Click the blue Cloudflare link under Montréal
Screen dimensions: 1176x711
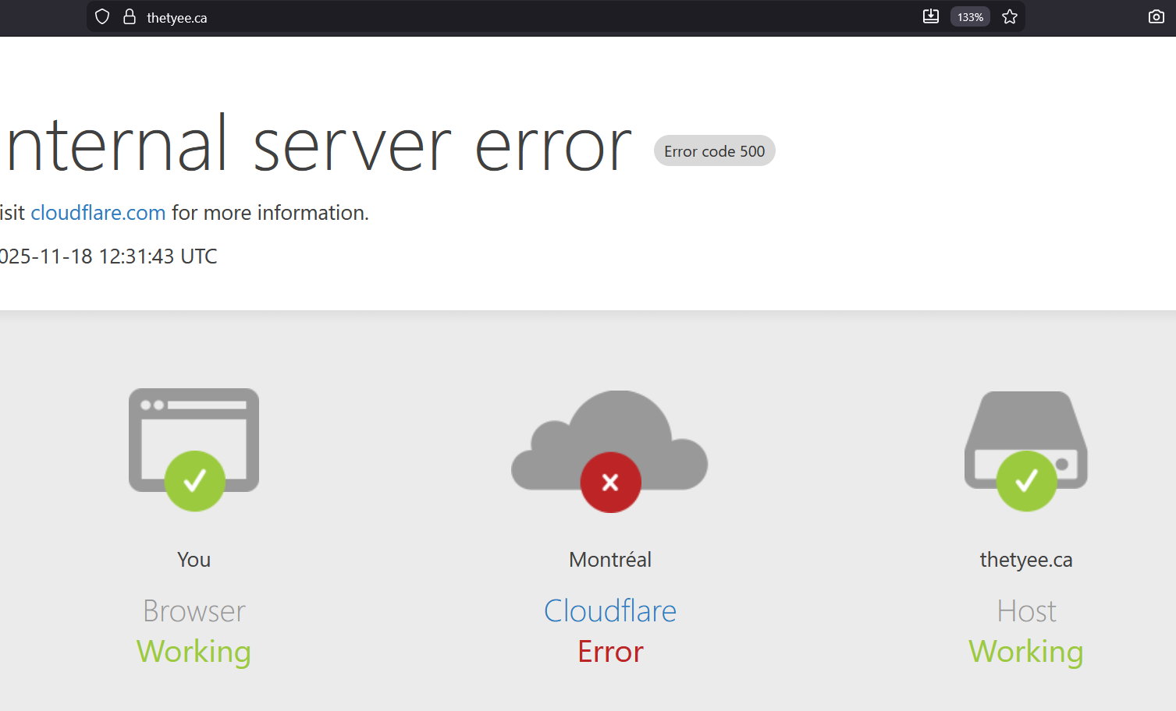(610, 611)
